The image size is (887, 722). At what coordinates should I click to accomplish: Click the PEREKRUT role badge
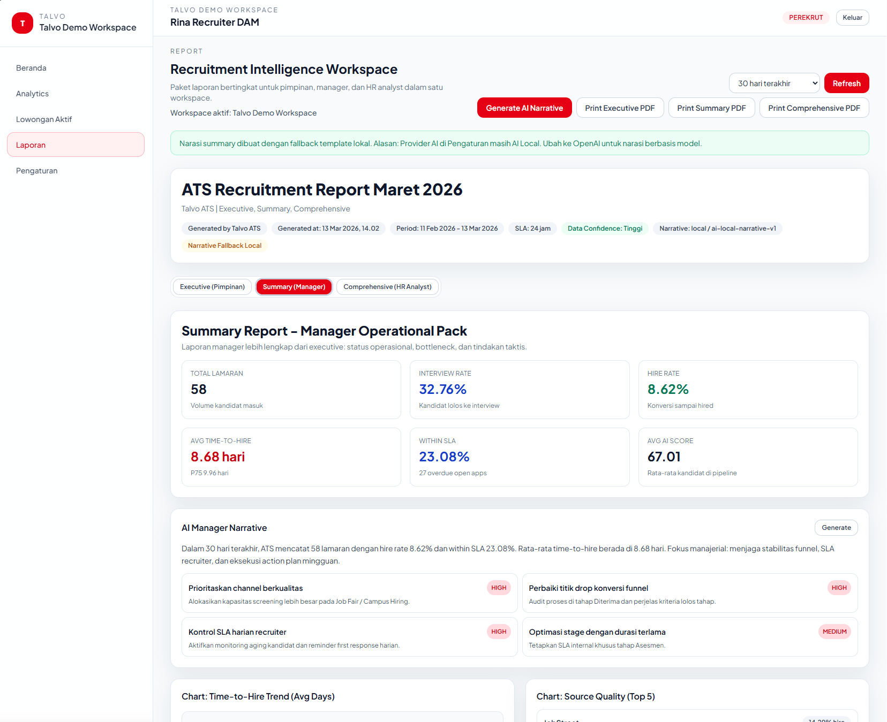(x=806, y=17)
